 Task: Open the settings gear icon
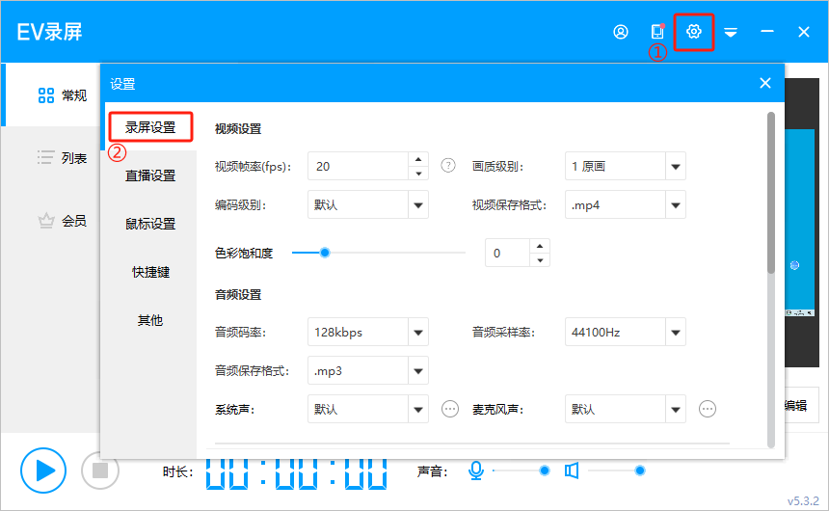pos(693,32)
